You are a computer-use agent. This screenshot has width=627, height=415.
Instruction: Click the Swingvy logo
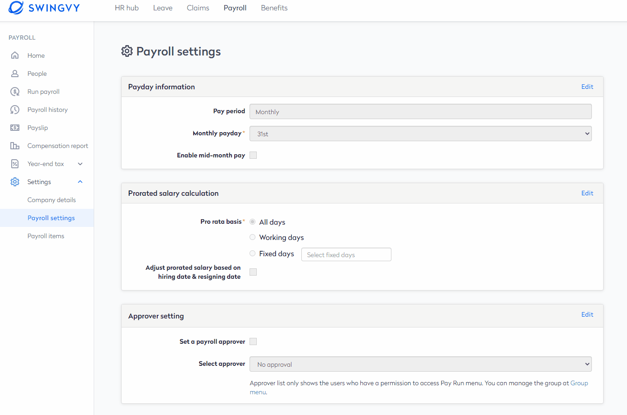pyautogui.click(x=44, y=8)
